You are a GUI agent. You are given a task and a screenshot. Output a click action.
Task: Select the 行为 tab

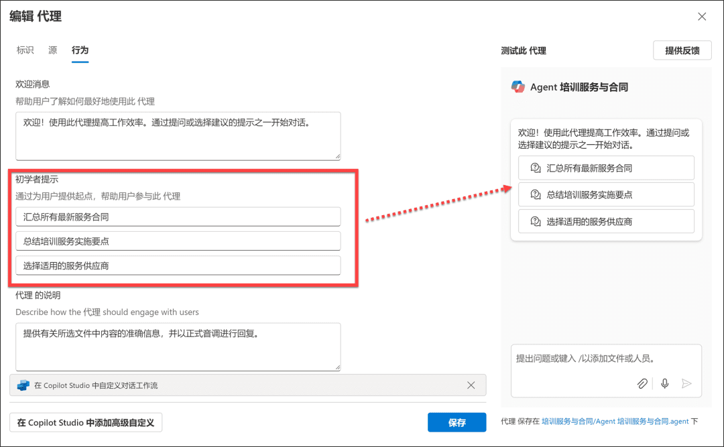pos(80,50)
